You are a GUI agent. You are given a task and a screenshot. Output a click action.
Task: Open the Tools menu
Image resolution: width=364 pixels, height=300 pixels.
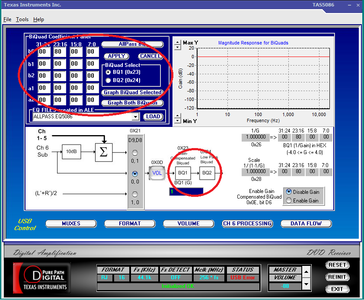[x=22, y=19]
